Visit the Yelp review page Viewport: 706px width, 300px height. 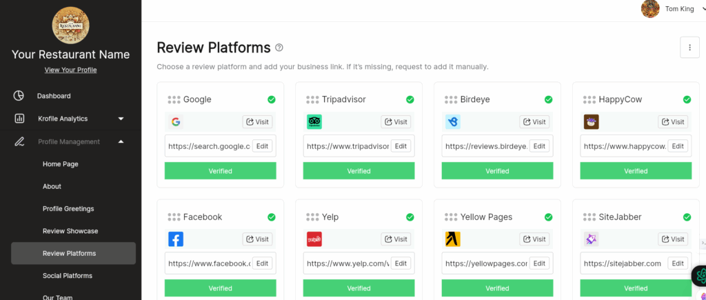point(396,239)
